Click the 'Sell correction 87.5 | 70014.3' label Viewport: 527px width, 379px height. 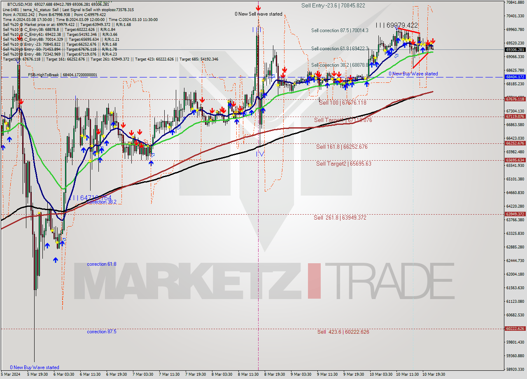(x=340, y=30)
